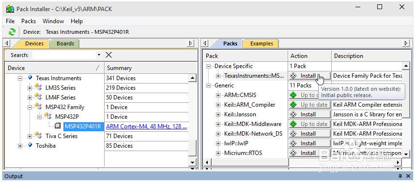Click the Pack Installer app icon in title bar

pyautogui.click(x=10, y=9)
